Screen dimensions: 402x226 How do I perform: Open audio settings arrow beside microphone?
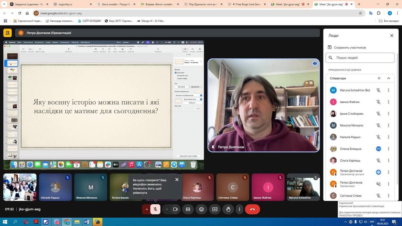(147, 209)
